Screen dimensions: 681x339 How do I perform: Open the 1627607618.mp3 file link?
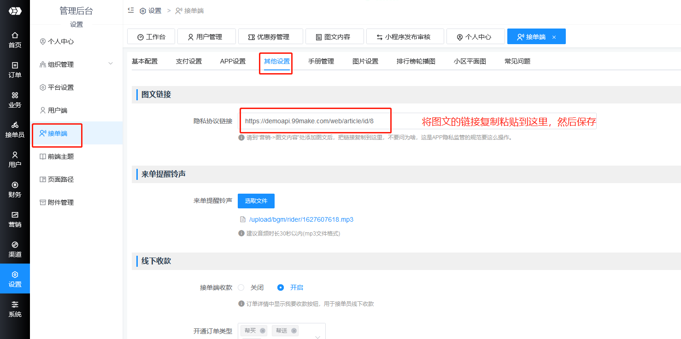(301, 219)
